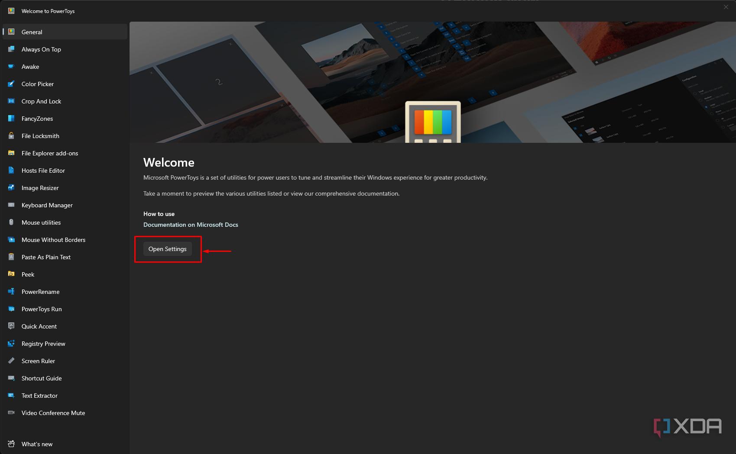This screenshot has height=454, width=736.
Task: Click the Shortcut Guide icon
Action: coord(11,378)
